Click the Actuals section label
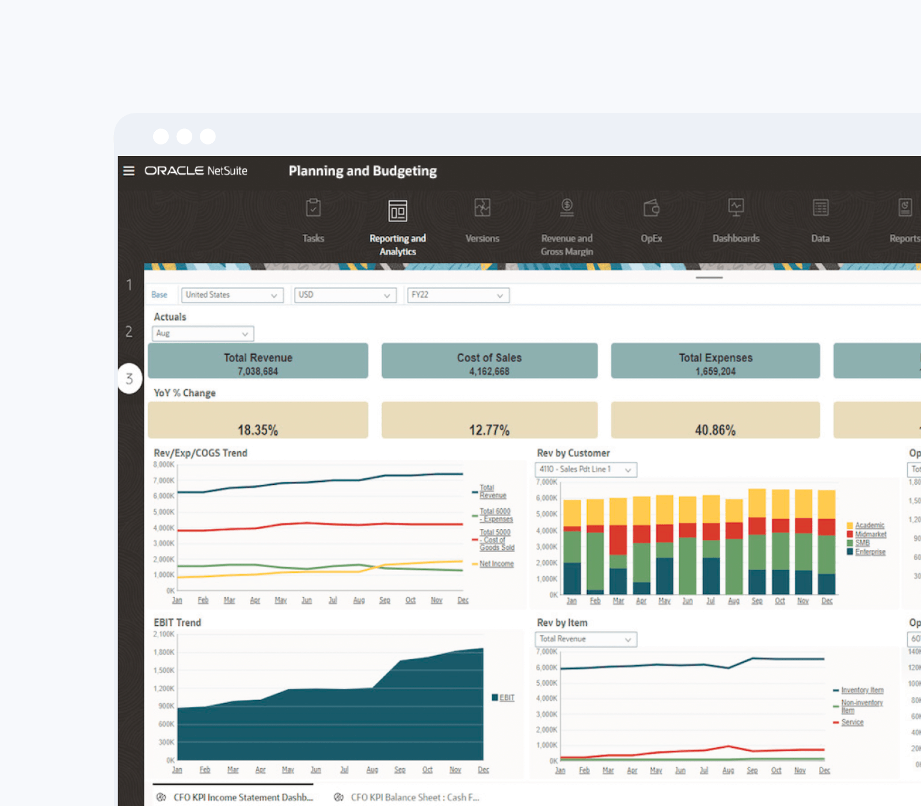 (x=170, y=317)
